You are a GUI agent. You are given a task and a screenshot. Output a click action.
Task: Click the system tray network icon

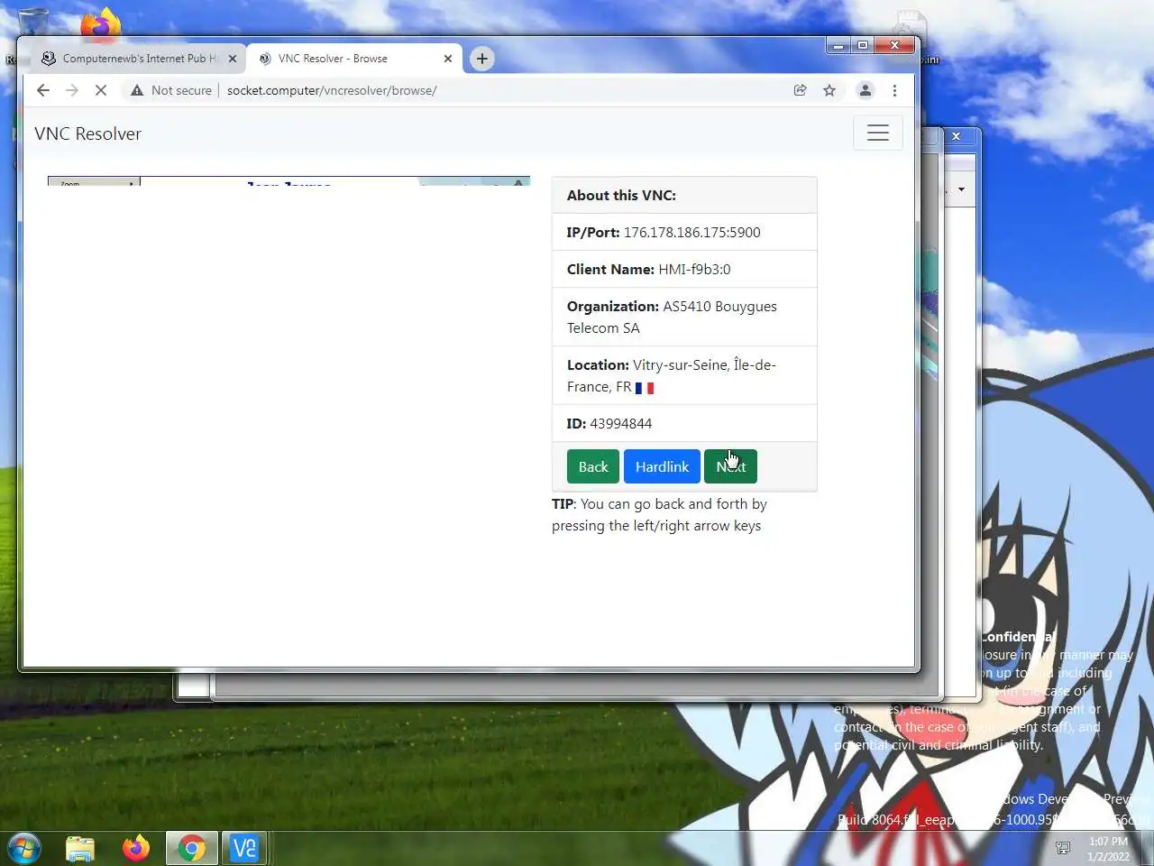[1063, 847]
